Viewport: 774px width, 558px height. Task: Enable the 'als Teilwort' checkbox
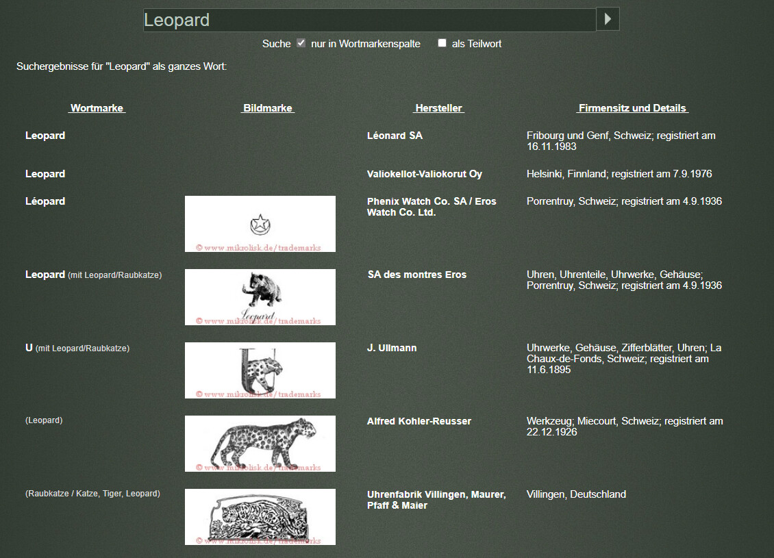click(x=442, y=43)
